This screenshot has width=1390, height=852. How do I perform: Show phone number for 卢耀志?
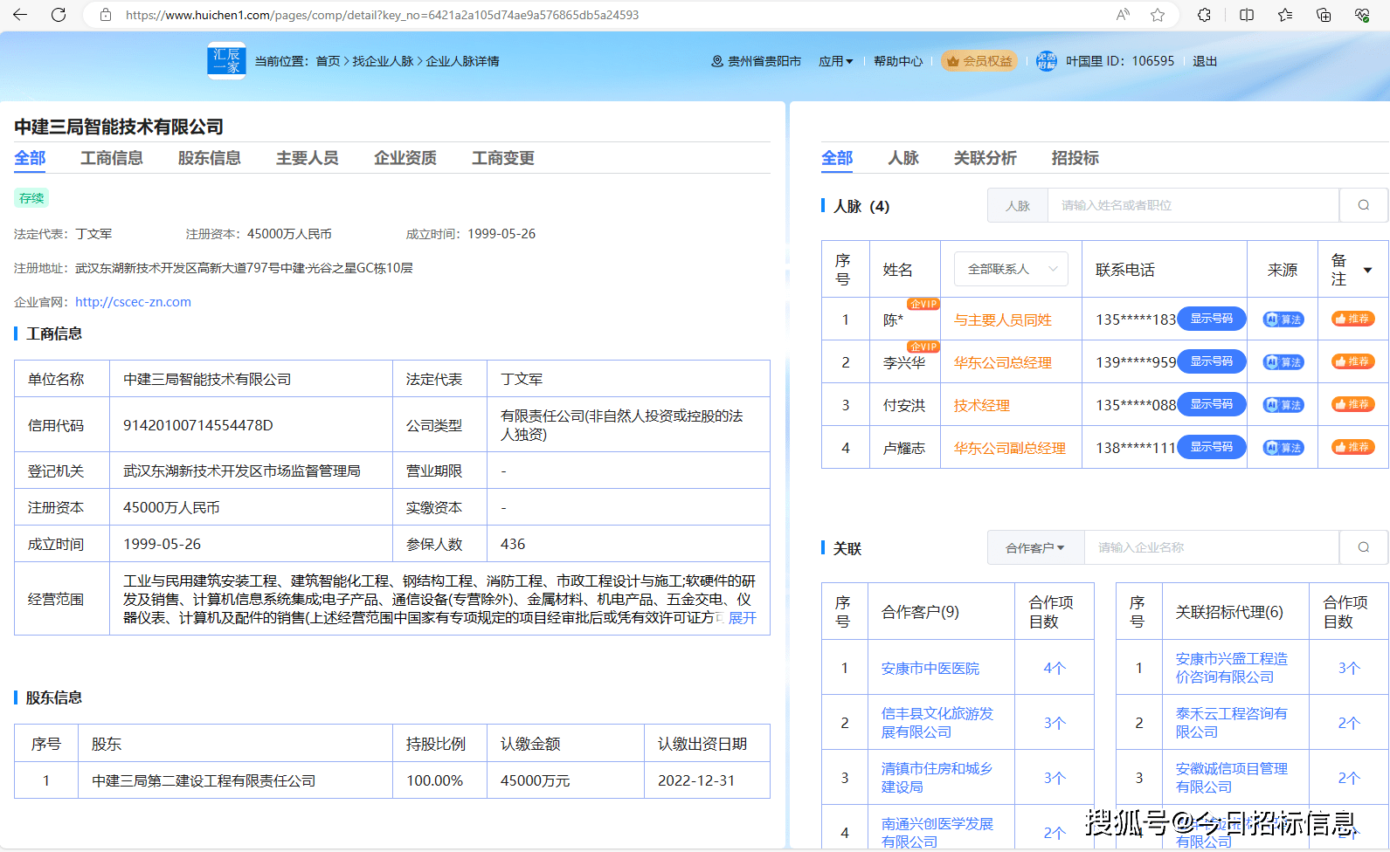[1212, 447]
